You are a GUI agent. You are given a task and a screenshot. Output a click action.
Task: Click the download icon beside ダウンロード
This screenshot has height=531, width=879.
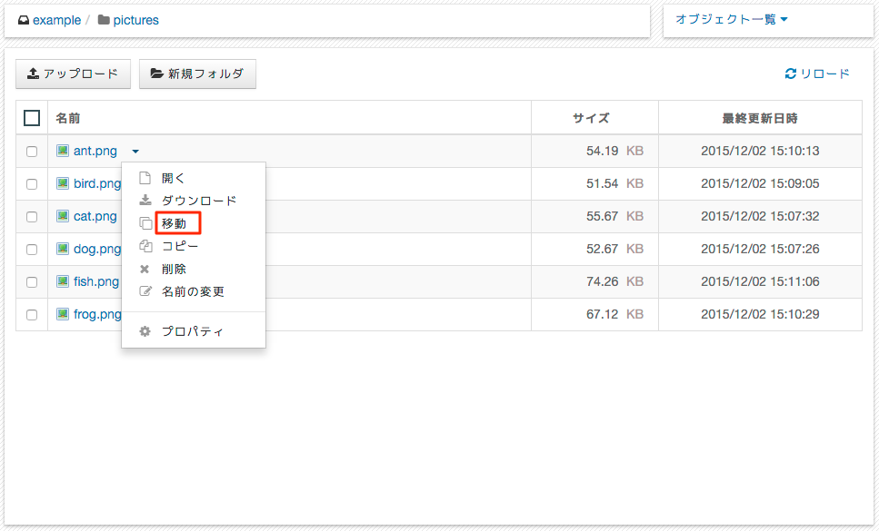(145, 201)
